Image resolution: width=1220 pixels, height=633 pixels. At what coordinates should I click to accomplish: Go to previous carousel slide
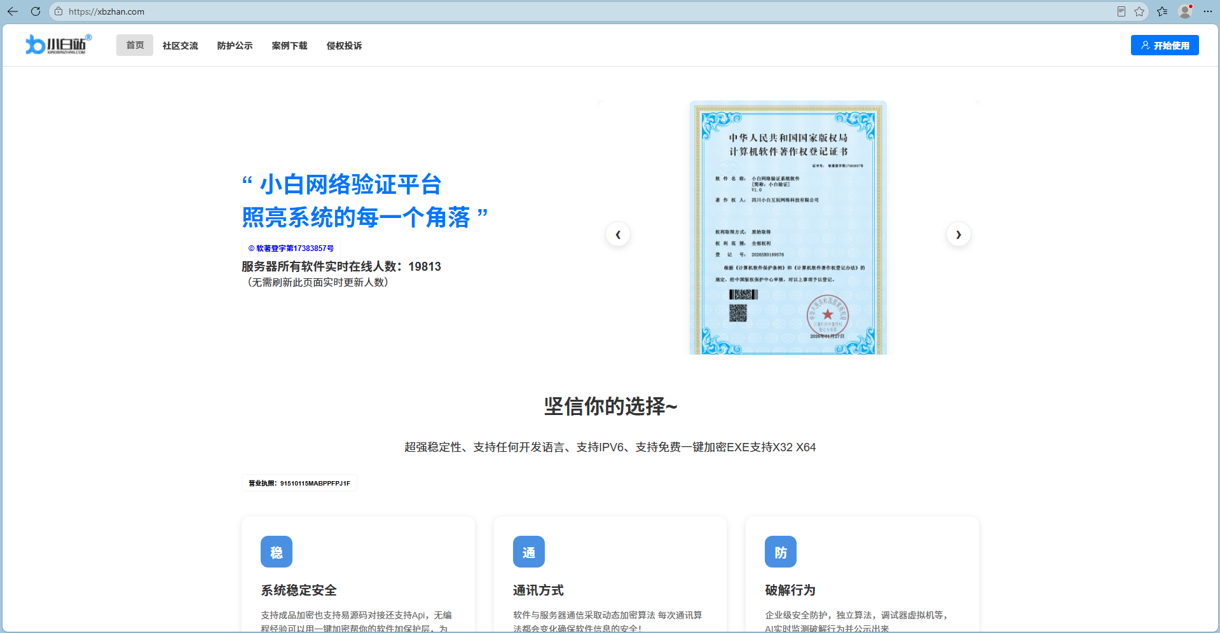(618, 235)
